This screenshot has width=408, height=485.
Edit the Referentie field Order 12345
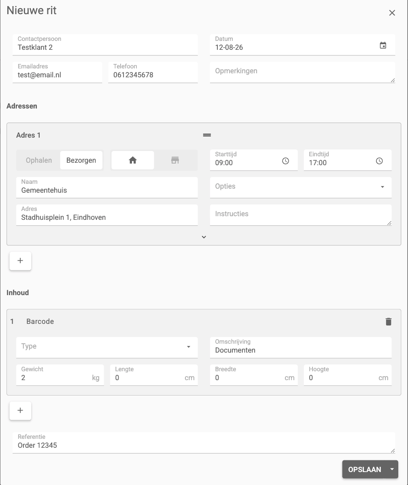[x=204, y=442]
